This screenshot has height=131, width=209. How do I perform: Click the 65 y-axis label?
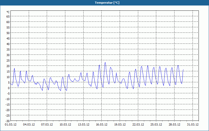pos(8,17)
